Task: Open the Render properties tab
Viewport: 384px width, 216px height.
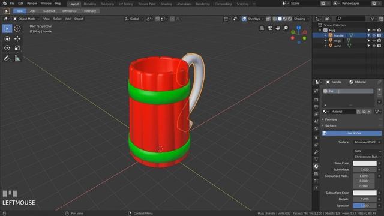Action: [316, 100]
